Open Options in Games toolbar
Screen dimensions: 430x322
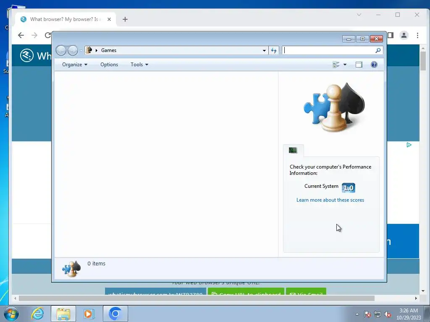coord(109,65)
